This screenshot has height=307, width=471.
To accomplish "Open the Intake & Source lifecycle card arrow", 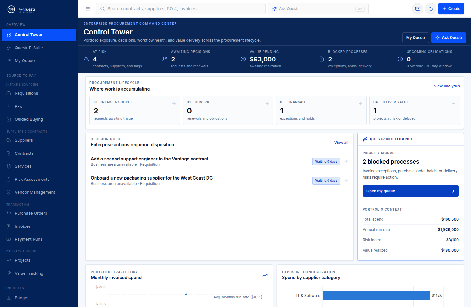I will [x=174, y=104].
